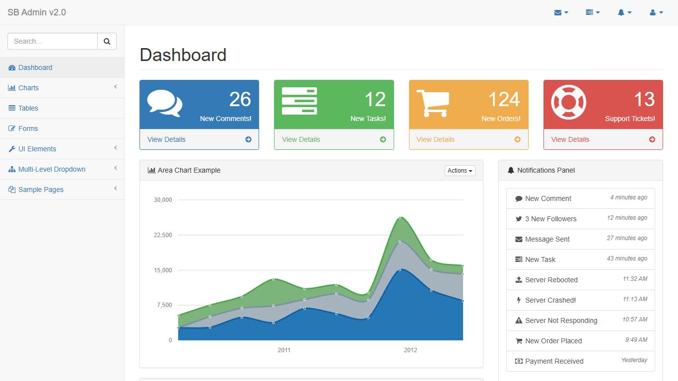This screenshot has width=678, height=381.
Task: Expand the Multi-Level Dropdown sidebar item
Action: point(62,169)
